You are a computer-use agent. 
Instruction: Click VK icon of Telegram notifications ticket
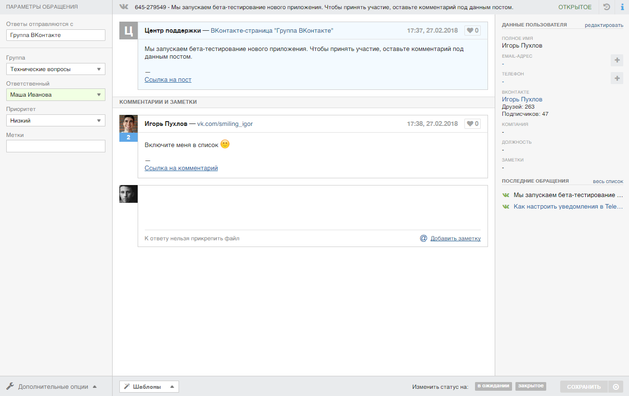click(506, 207)
